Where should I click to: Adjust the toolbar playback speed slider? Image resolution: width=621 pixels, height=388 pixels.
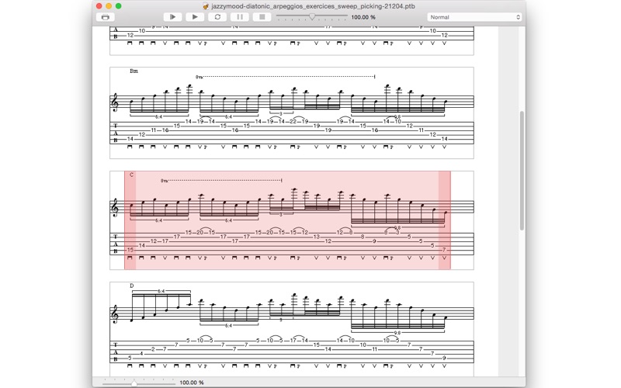[312, 16]
